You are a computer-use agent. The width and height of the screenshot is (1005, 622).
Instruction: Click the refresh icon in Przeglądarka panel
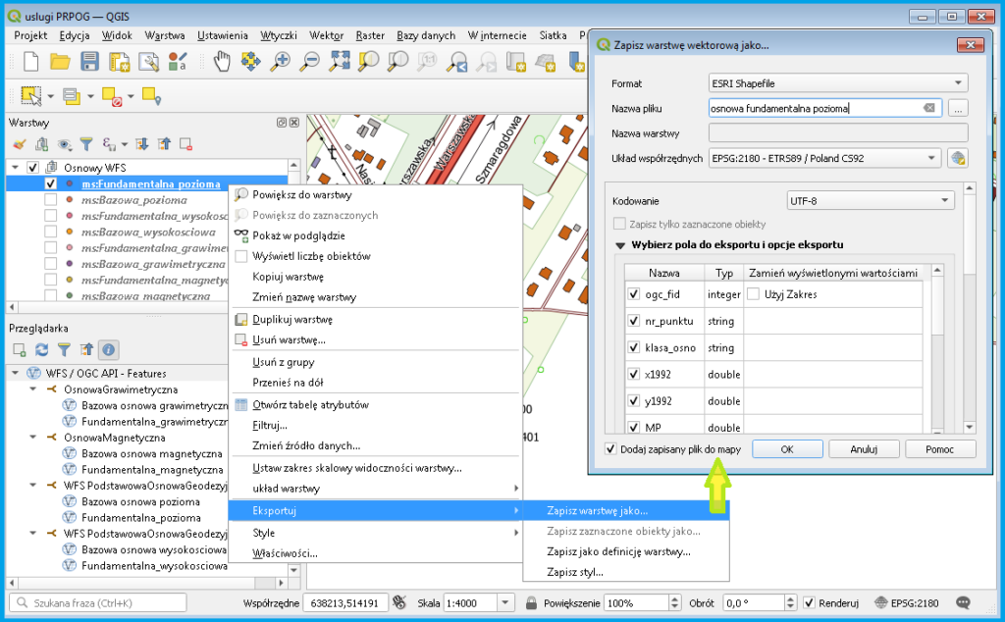[x=42, y=349]
